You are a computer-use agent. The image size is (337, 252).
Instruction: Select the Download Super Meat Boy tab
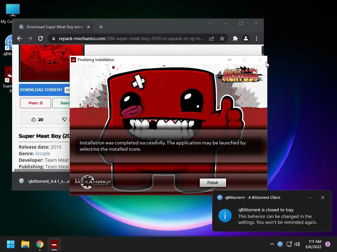[55, 27]
